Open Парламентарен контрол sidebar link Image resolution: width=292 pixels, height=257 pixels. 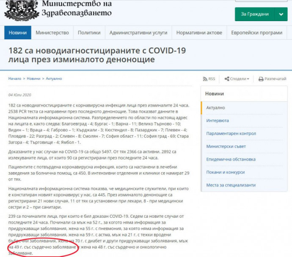click(231, 134)
